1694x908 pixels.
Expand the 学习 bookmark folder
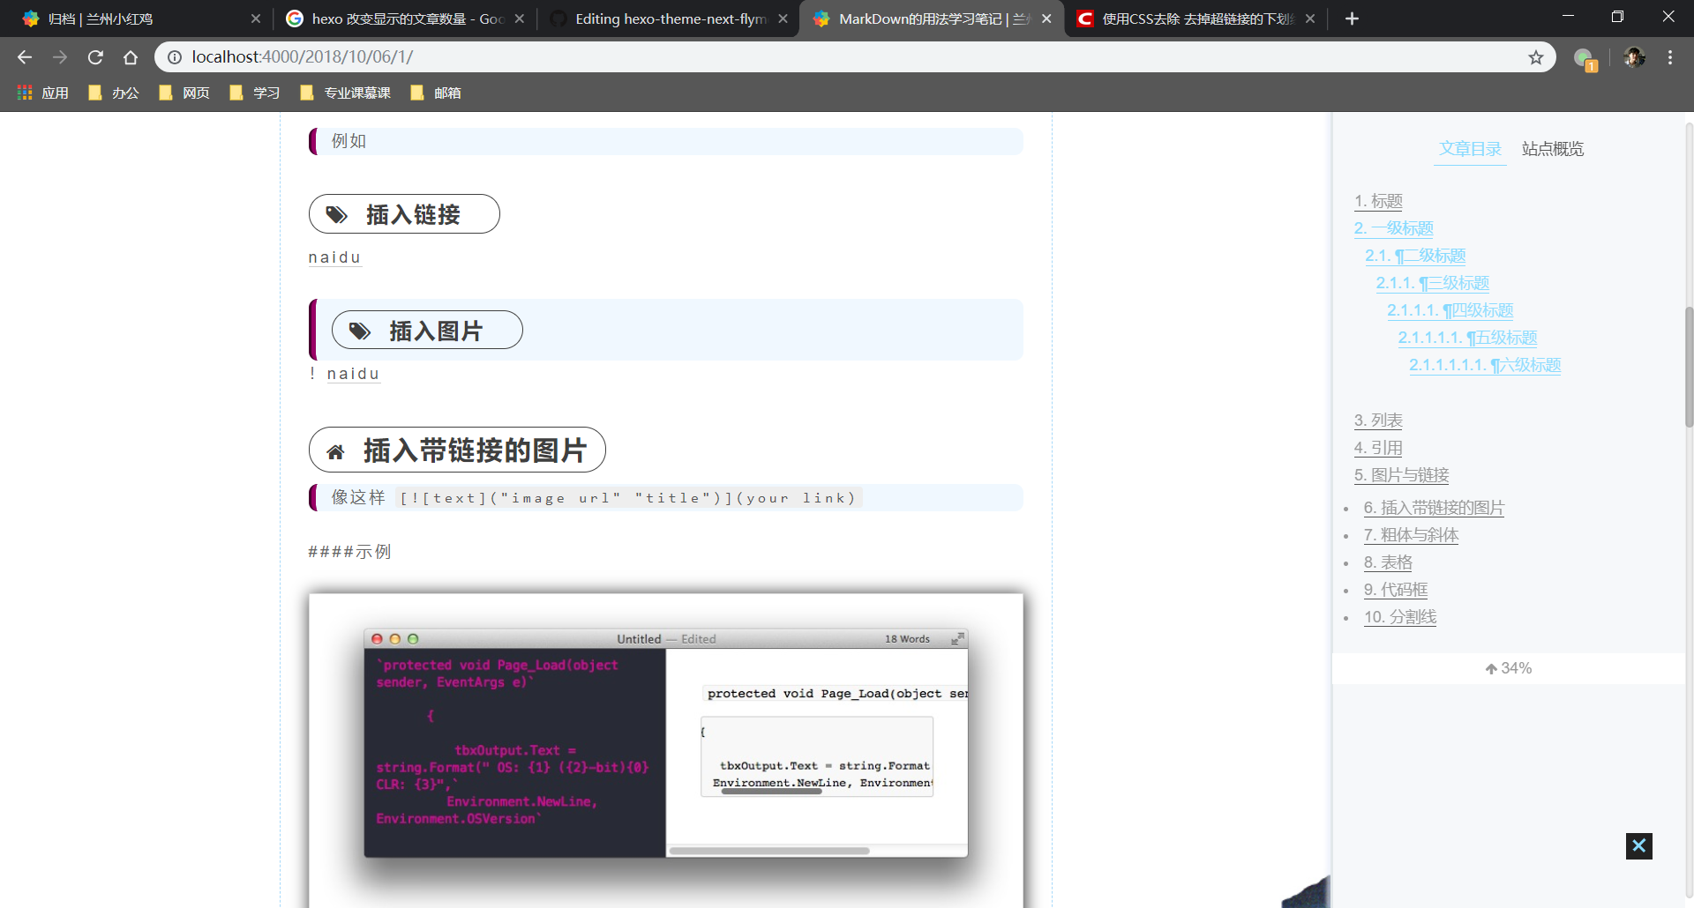pos(256,93)
